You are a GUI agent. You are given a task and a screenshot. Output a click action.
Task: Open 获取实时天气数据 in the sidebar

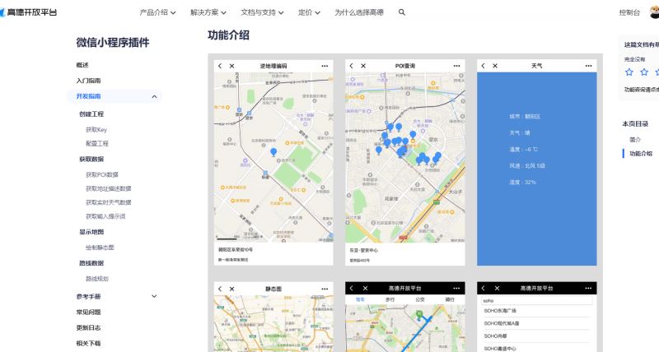[109, 202]
